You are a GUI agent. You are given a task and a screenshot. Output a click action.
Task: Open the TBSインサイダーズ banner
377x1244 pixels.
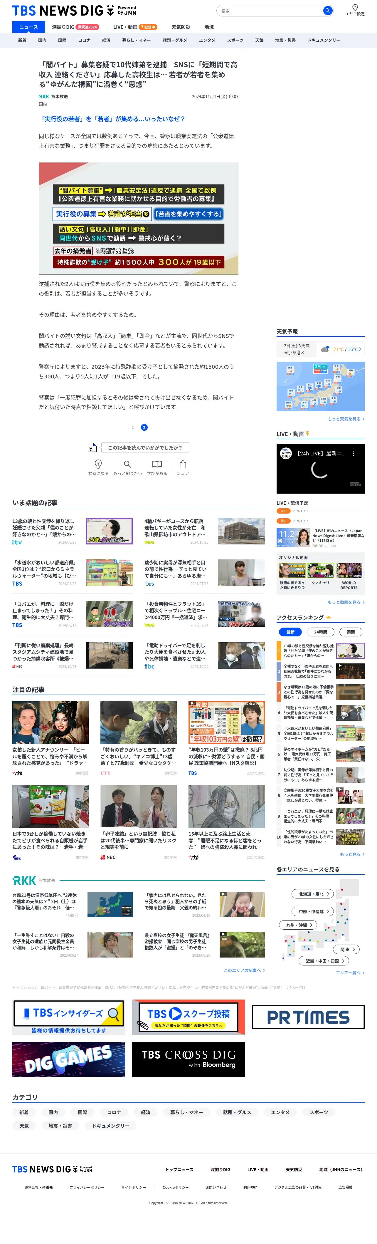tap(68, 1017)
